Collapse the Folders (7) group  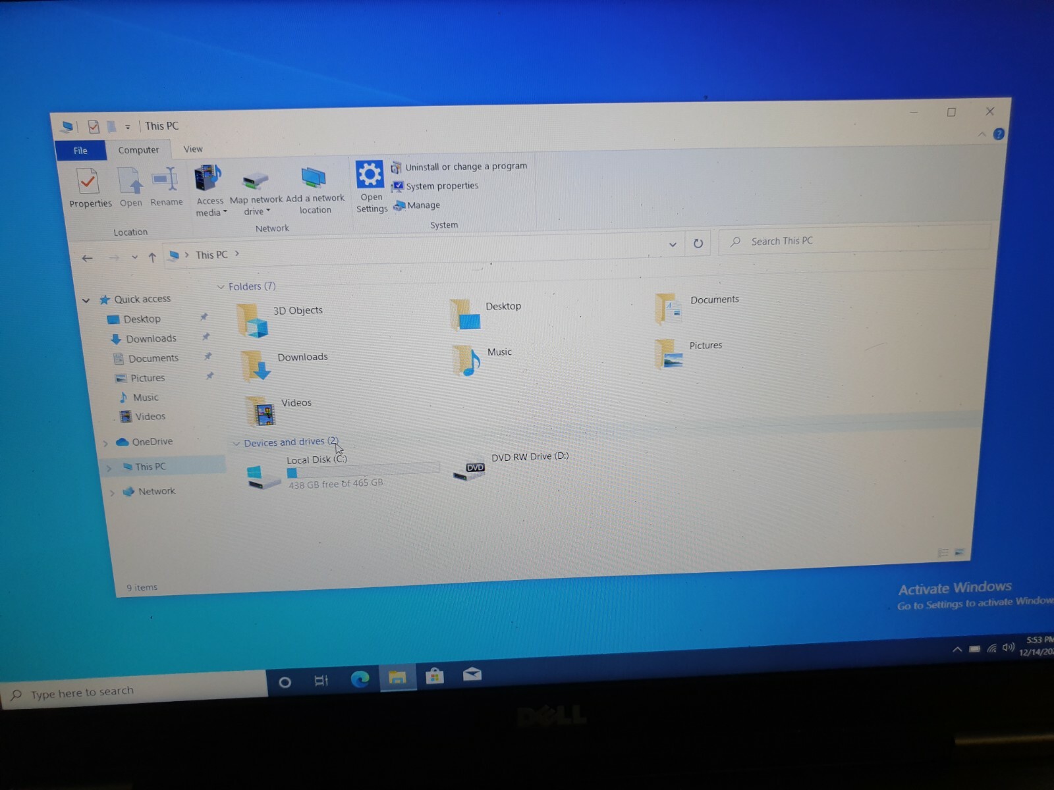point(221,287)
